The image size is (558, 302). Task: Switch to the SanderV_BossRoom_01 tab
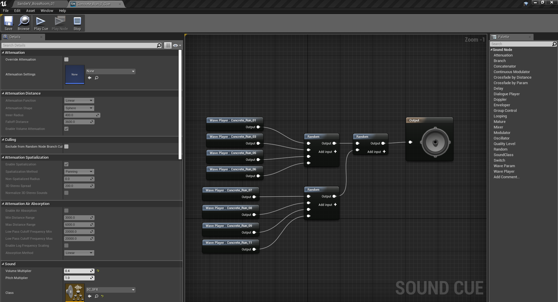pyautogui.click(x=36, y=4)
